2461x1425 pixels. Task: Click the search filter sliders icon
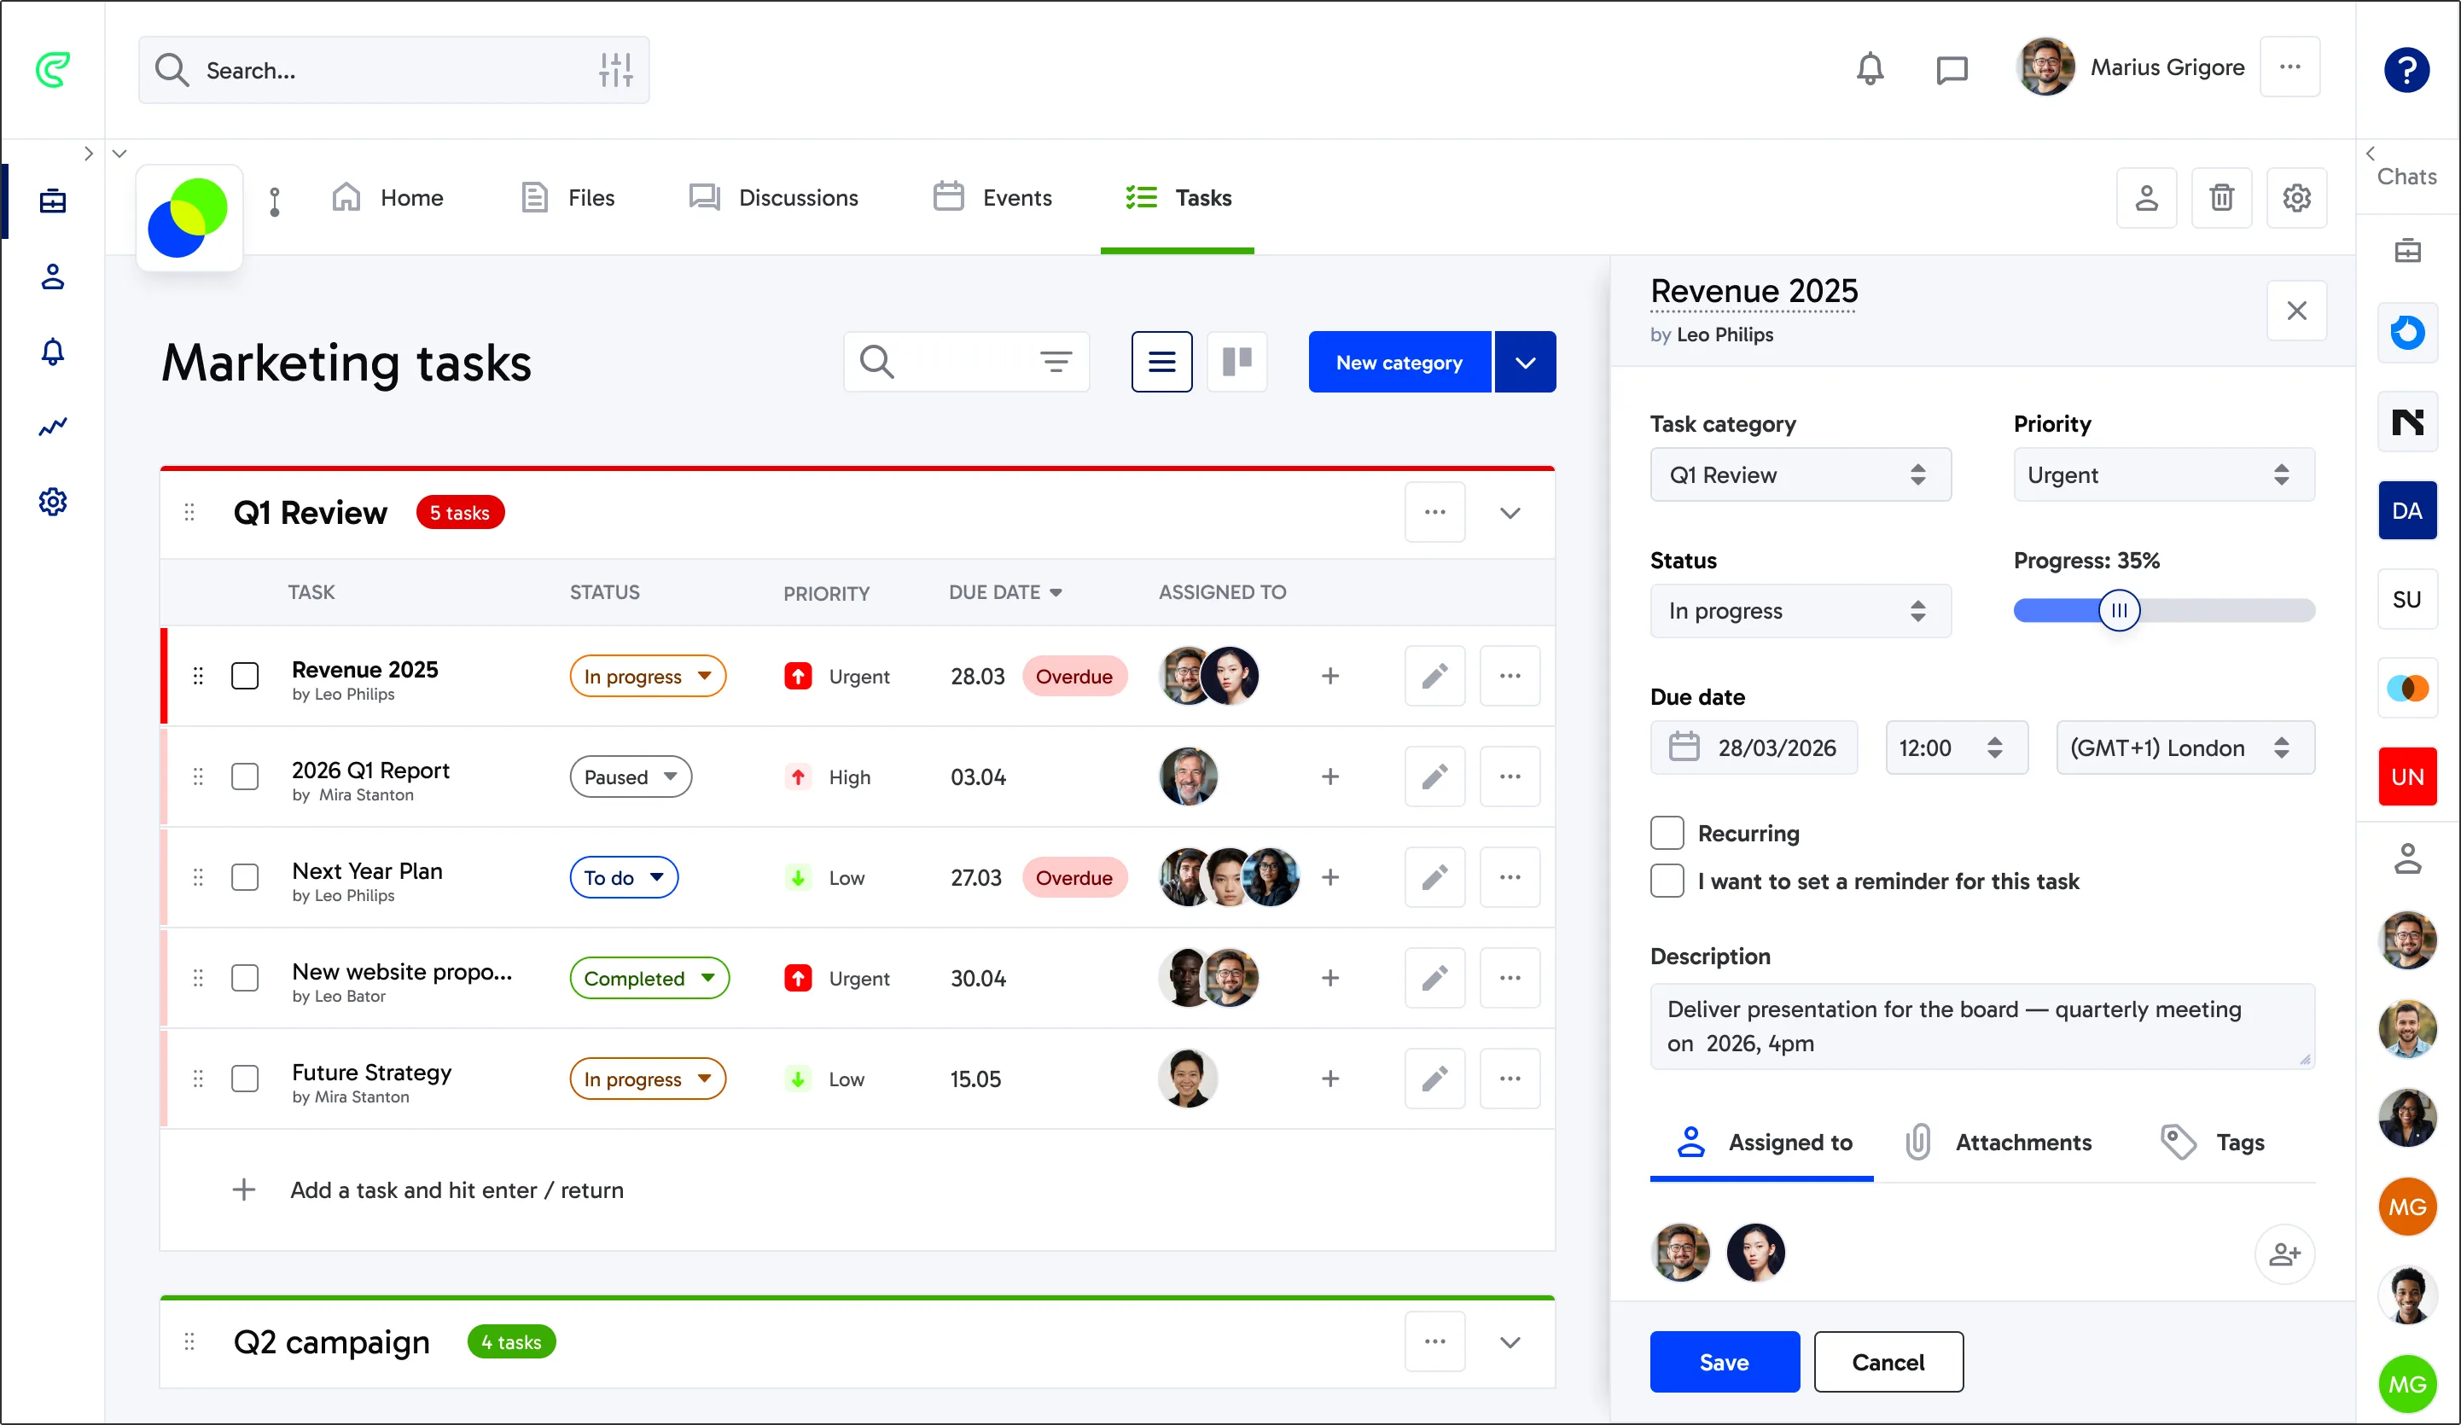pyautogui.click(x=615, y=70)
